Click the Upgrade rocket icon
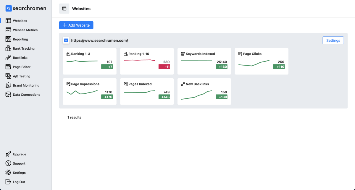This screenshot has width=355, height=190. tap(8, 154)
